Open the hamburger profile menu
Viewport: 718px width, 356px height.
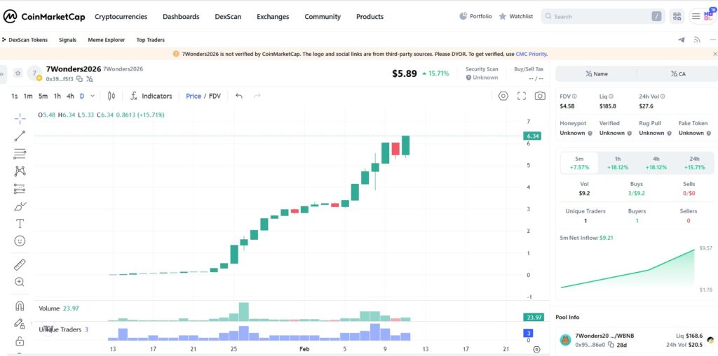(696, 16)
